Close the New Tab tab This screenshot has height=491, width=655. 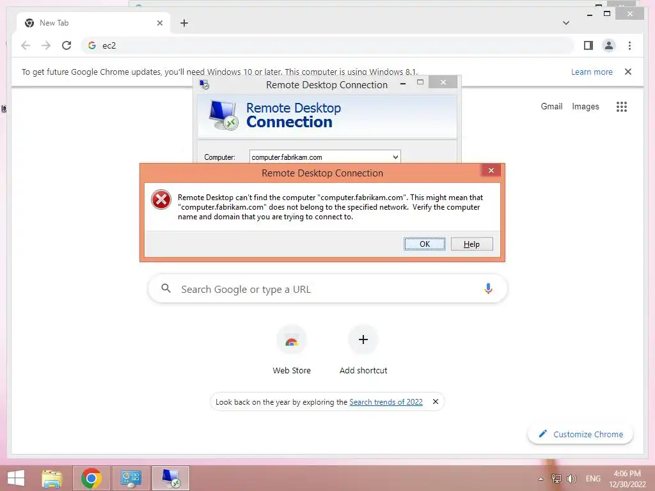click(x=159, y=23)
